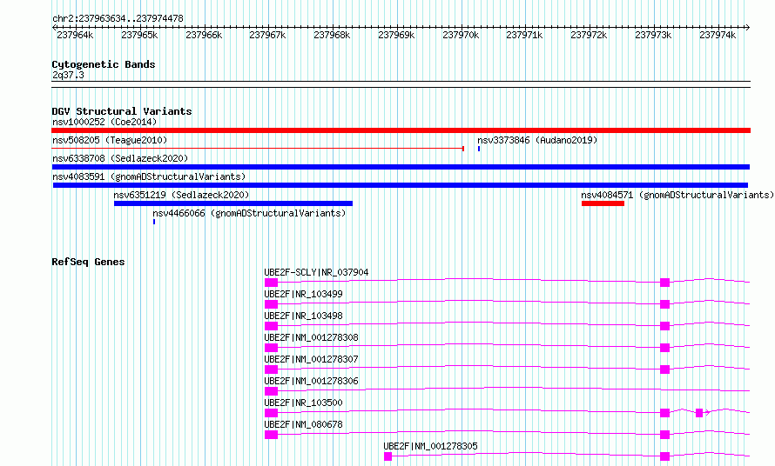Open the nsv508205 (Teague2010) label

click(110, 140)
